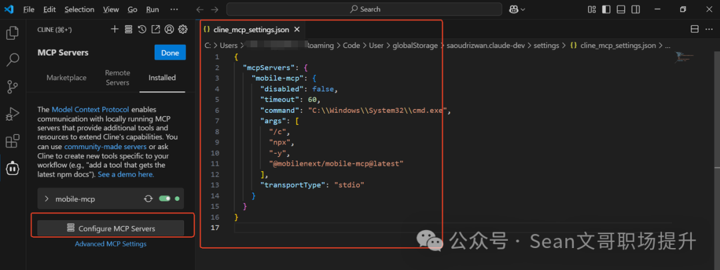
Task: Click the title bar Search box
Action: click(364, 9)
